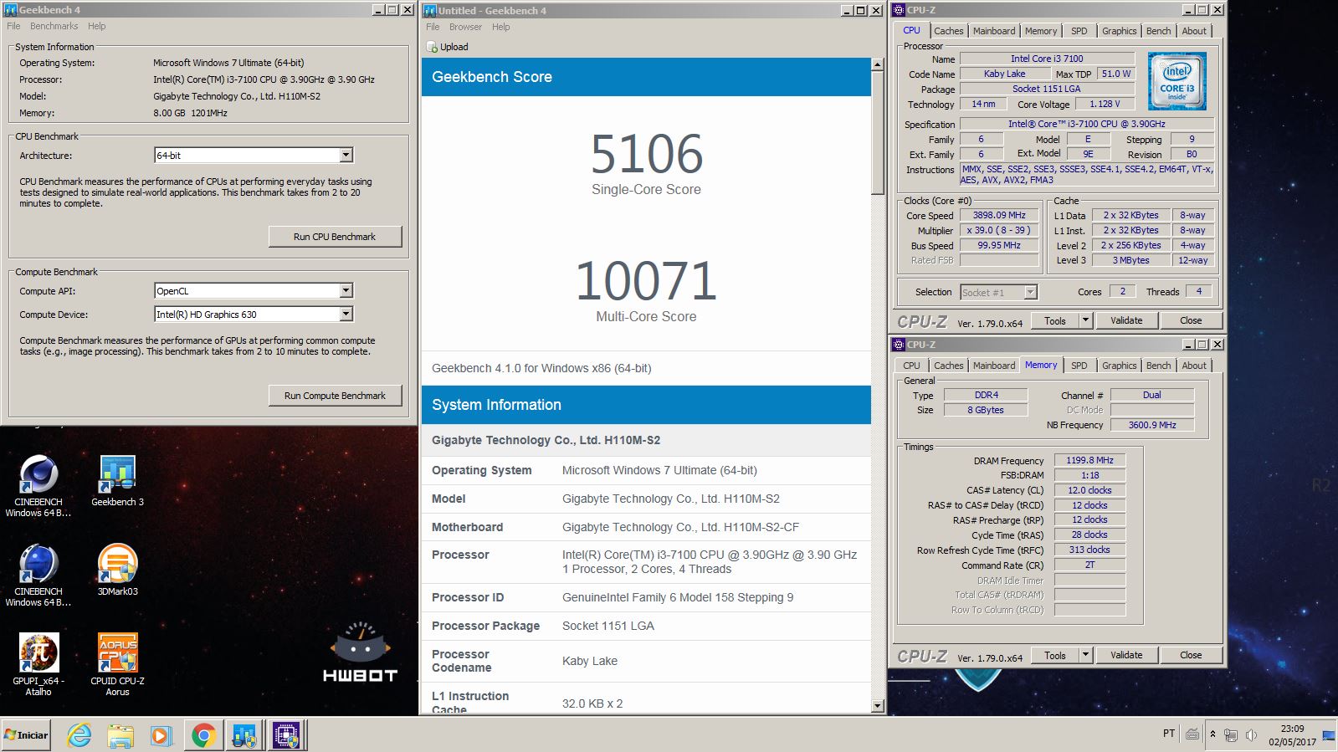The height and width of the screenshot is (752, 1338).
Task: Click the volume speaker tray icon
Action: 1251,734
